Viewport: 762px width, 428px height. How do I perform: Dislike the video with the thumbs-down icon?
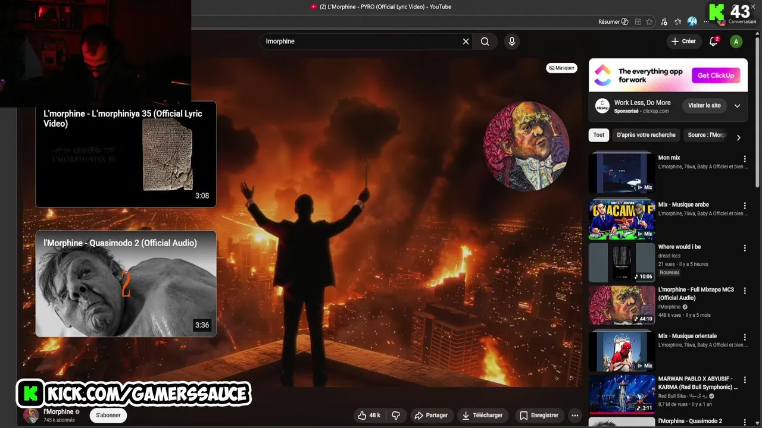coord(395,416)
